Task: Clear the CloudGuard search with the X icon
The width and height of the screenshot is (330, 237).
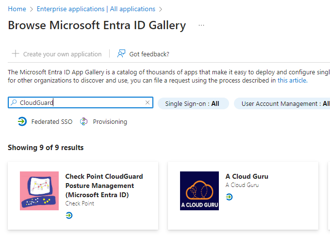Action: pyautogui.click(x=148, y=102)
